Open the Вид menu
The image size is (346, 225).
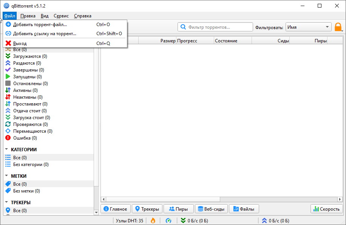click(45, 16)
